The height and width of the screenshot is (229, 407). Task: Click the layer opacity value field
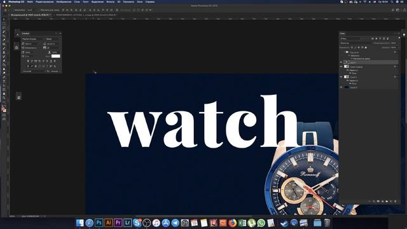point(394,43)
